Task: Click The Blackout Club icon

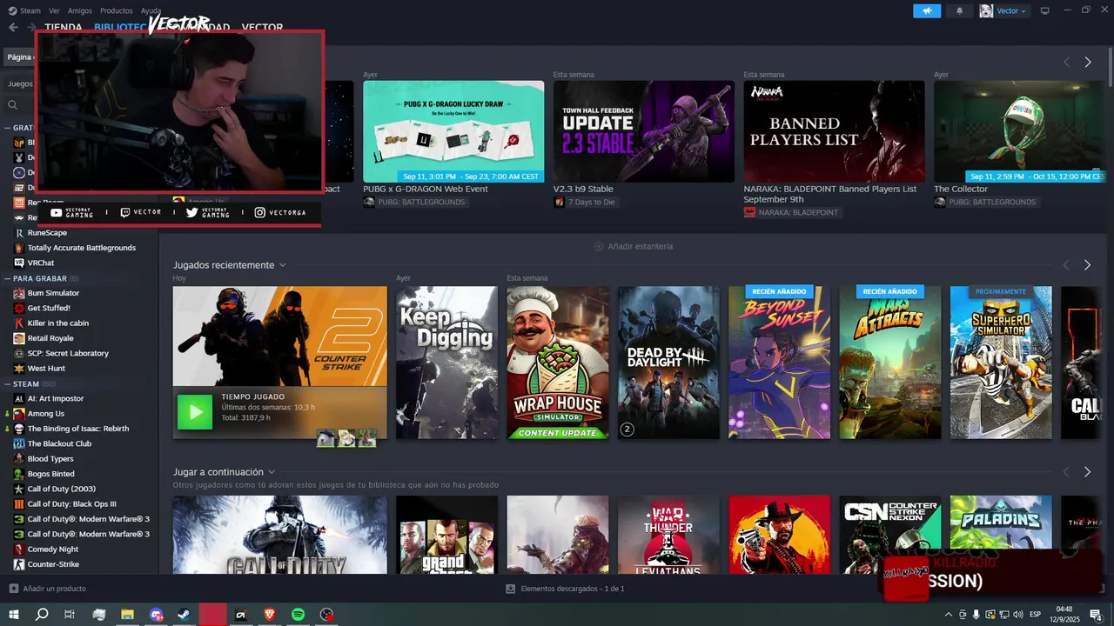Action: 19,443
